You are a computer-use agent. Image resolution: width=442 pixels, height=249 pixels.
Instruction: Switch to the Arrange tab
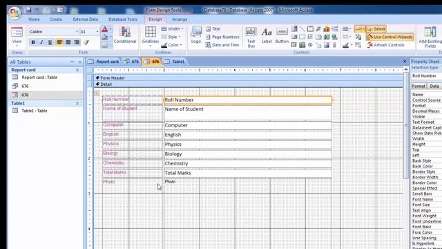[180, 19]
